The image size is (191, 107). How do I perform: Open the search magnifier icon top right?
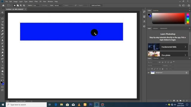pos(180,5)
